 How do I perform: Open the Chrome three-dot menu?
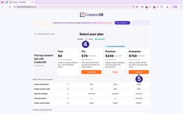tap(181, 7)
